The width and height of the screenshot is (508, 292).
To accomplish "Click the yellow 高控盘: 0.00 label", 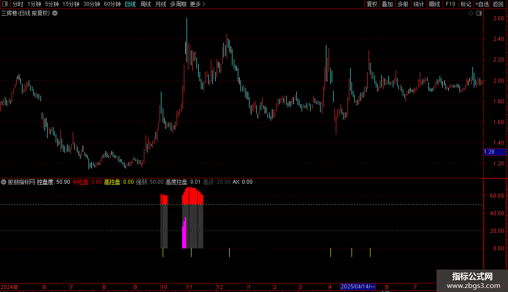I will [x=119, y=182].
